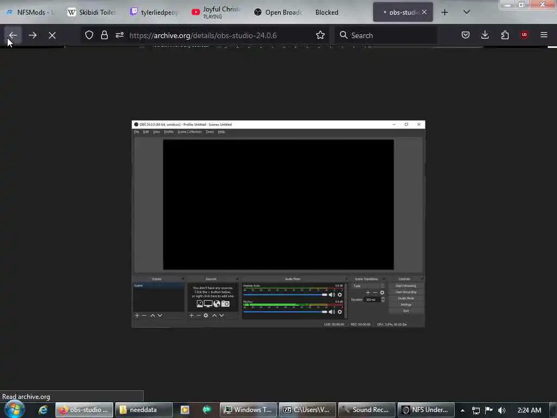557x418 pixels.
Task: Switch to the Skibidi Toilet Wikipedia tab
Action: [x=91, y=13]
